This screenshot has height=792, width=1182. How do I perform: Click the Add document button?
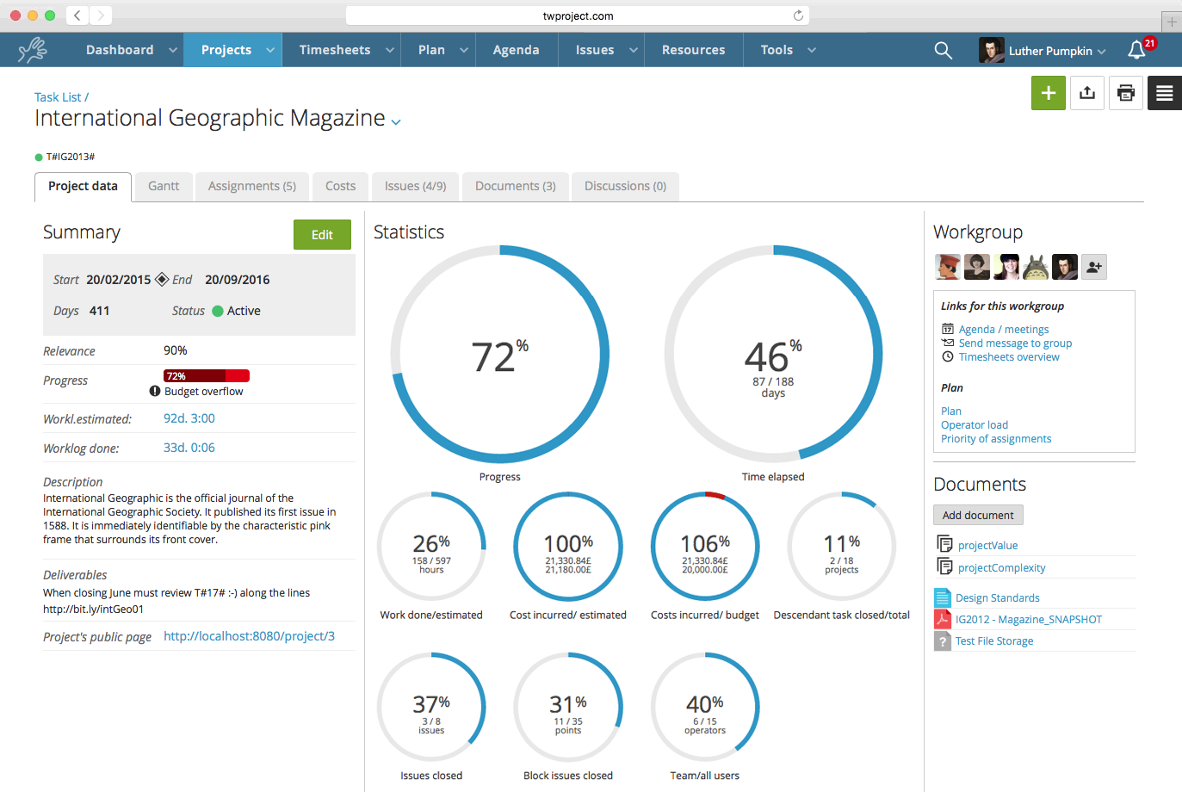pos(978,515)
